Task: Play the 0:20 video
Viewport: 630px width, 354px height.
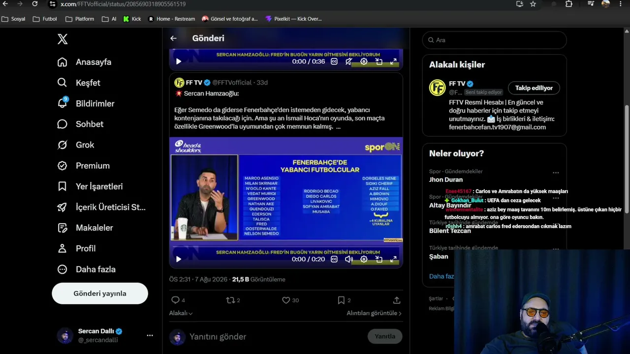Action: click(179, 259)
